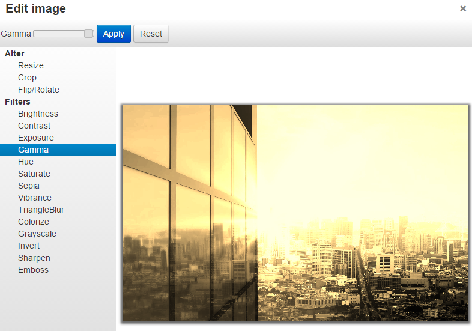Pick the Grayscale filter
The width and height of the screenshot is (472, 331).
(x=37, y=234)
